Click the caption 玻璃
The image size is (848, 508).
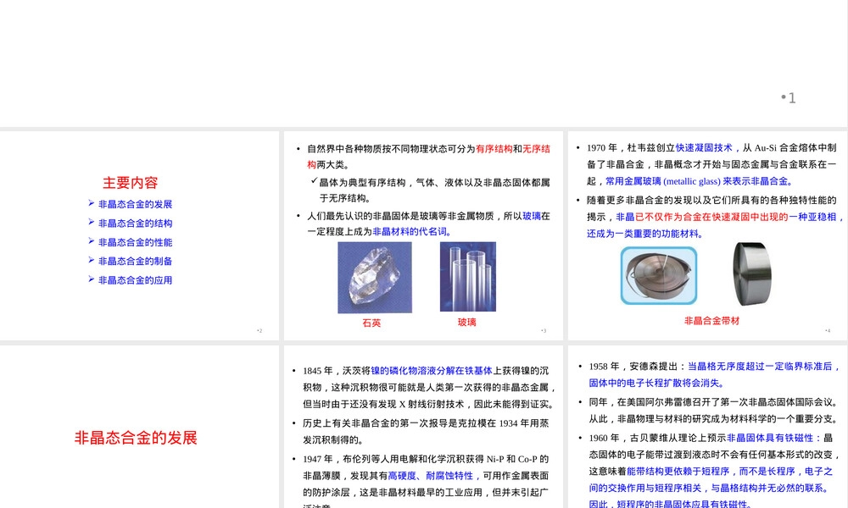point(466,323)
